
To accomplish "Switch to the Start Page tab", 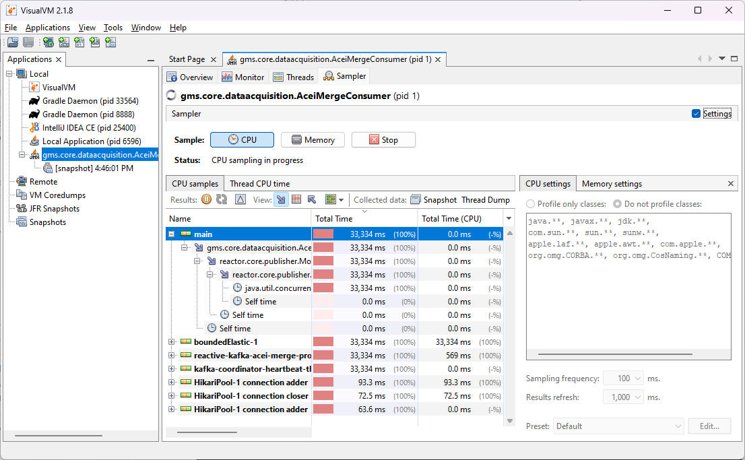I will point(187,59).
